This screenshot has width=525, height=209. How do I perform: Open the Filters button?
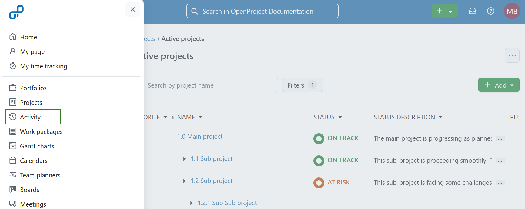pyautogui.click(x=302, y=85)
